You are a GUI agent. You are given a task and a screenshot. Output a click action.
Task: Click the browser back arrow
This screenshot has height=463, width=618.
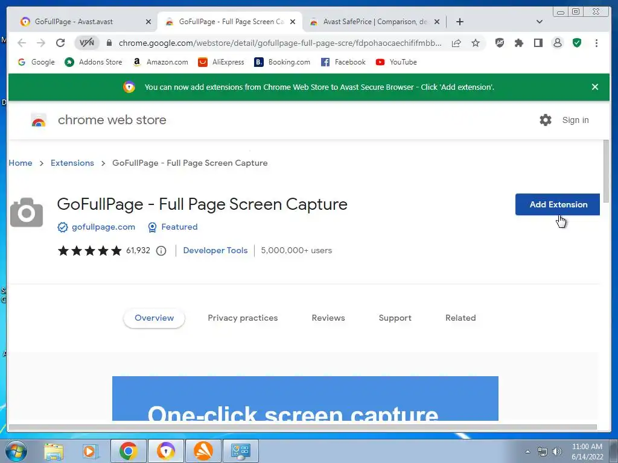pyautogui.click(x=22, y=43)
